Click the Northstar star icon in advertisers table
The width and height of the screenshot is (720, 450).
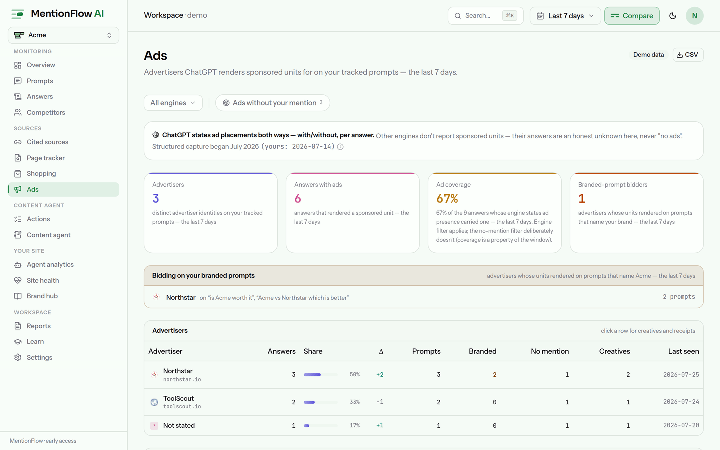[154, 375]
